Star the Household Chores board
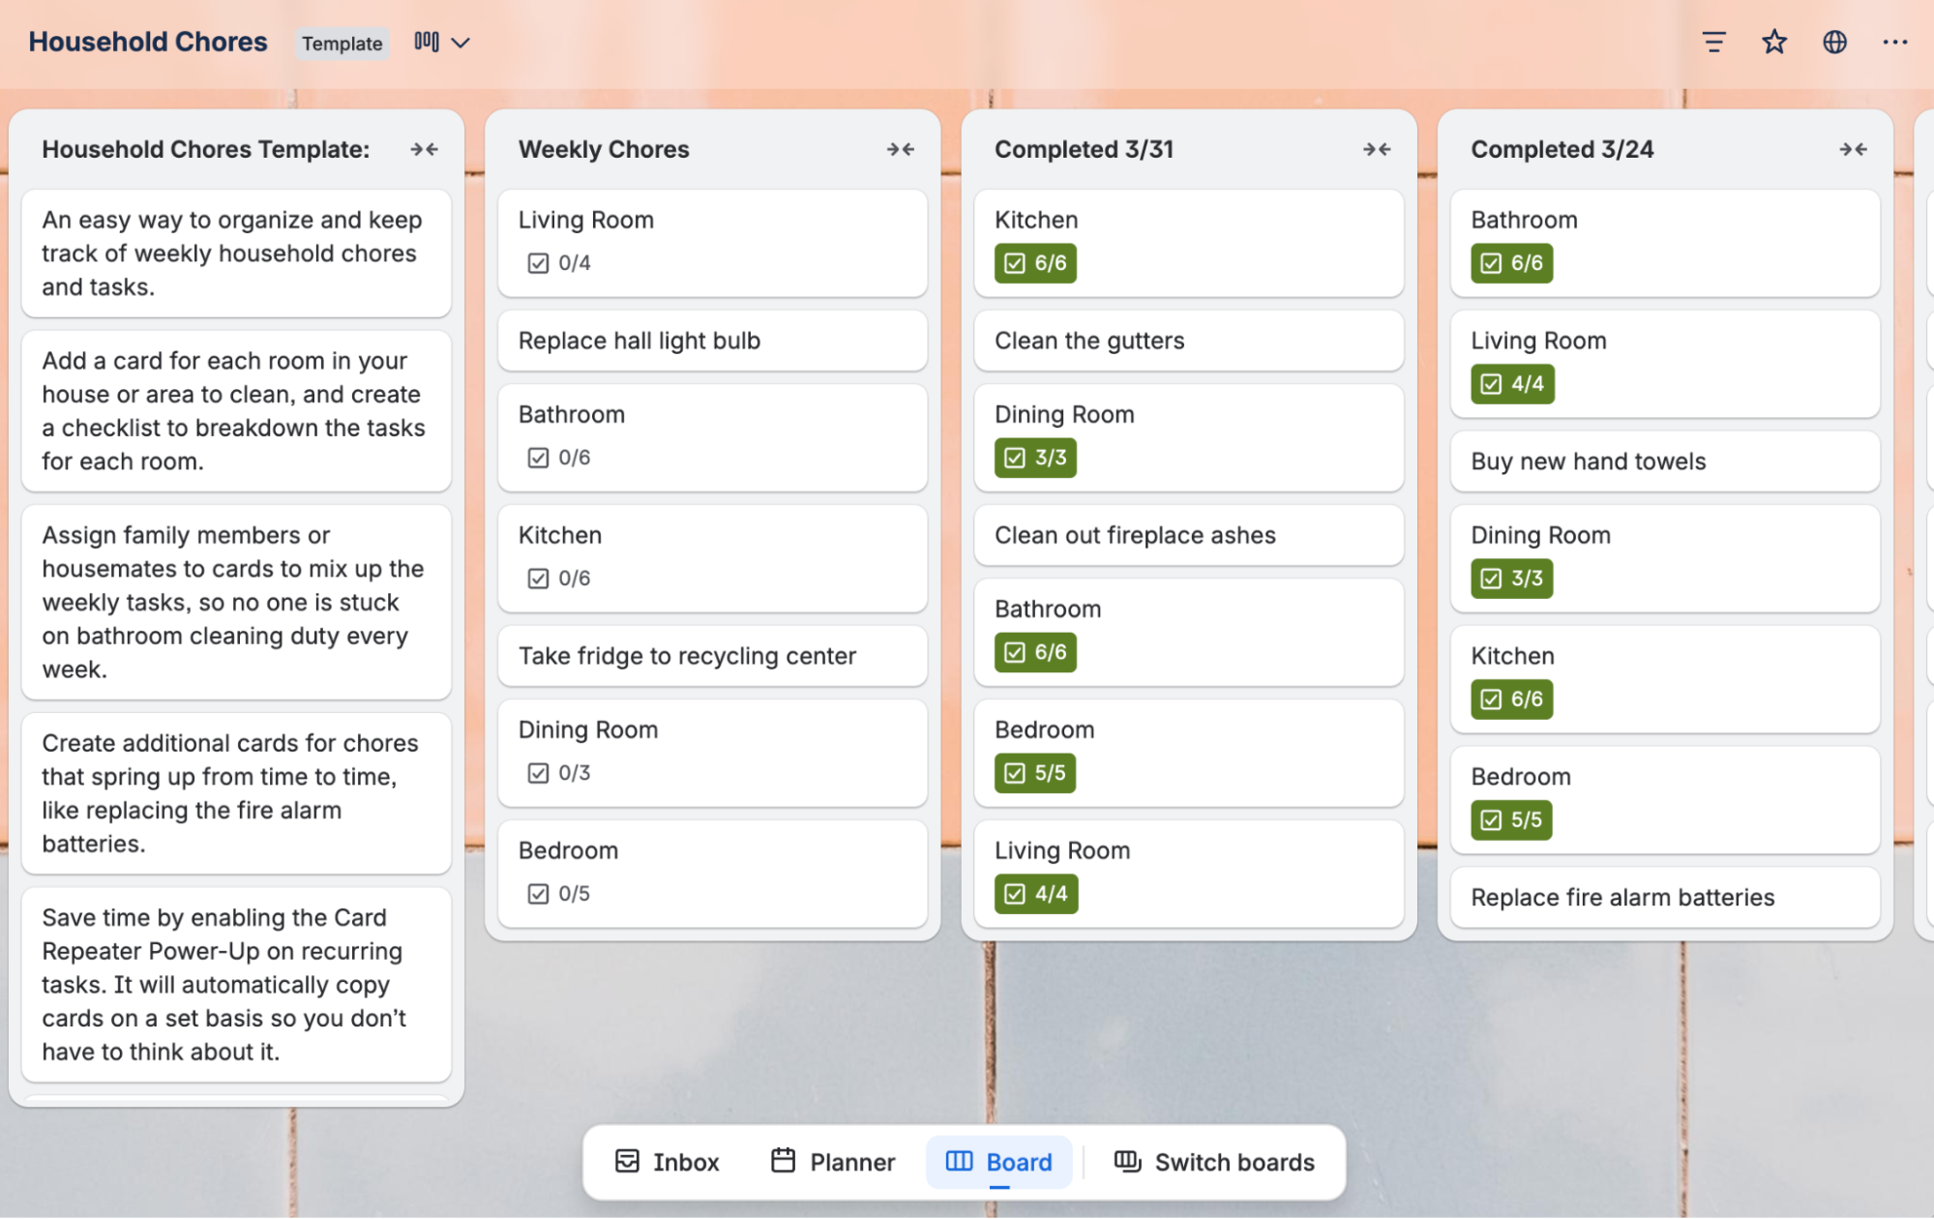 [x=1774, y=42]
